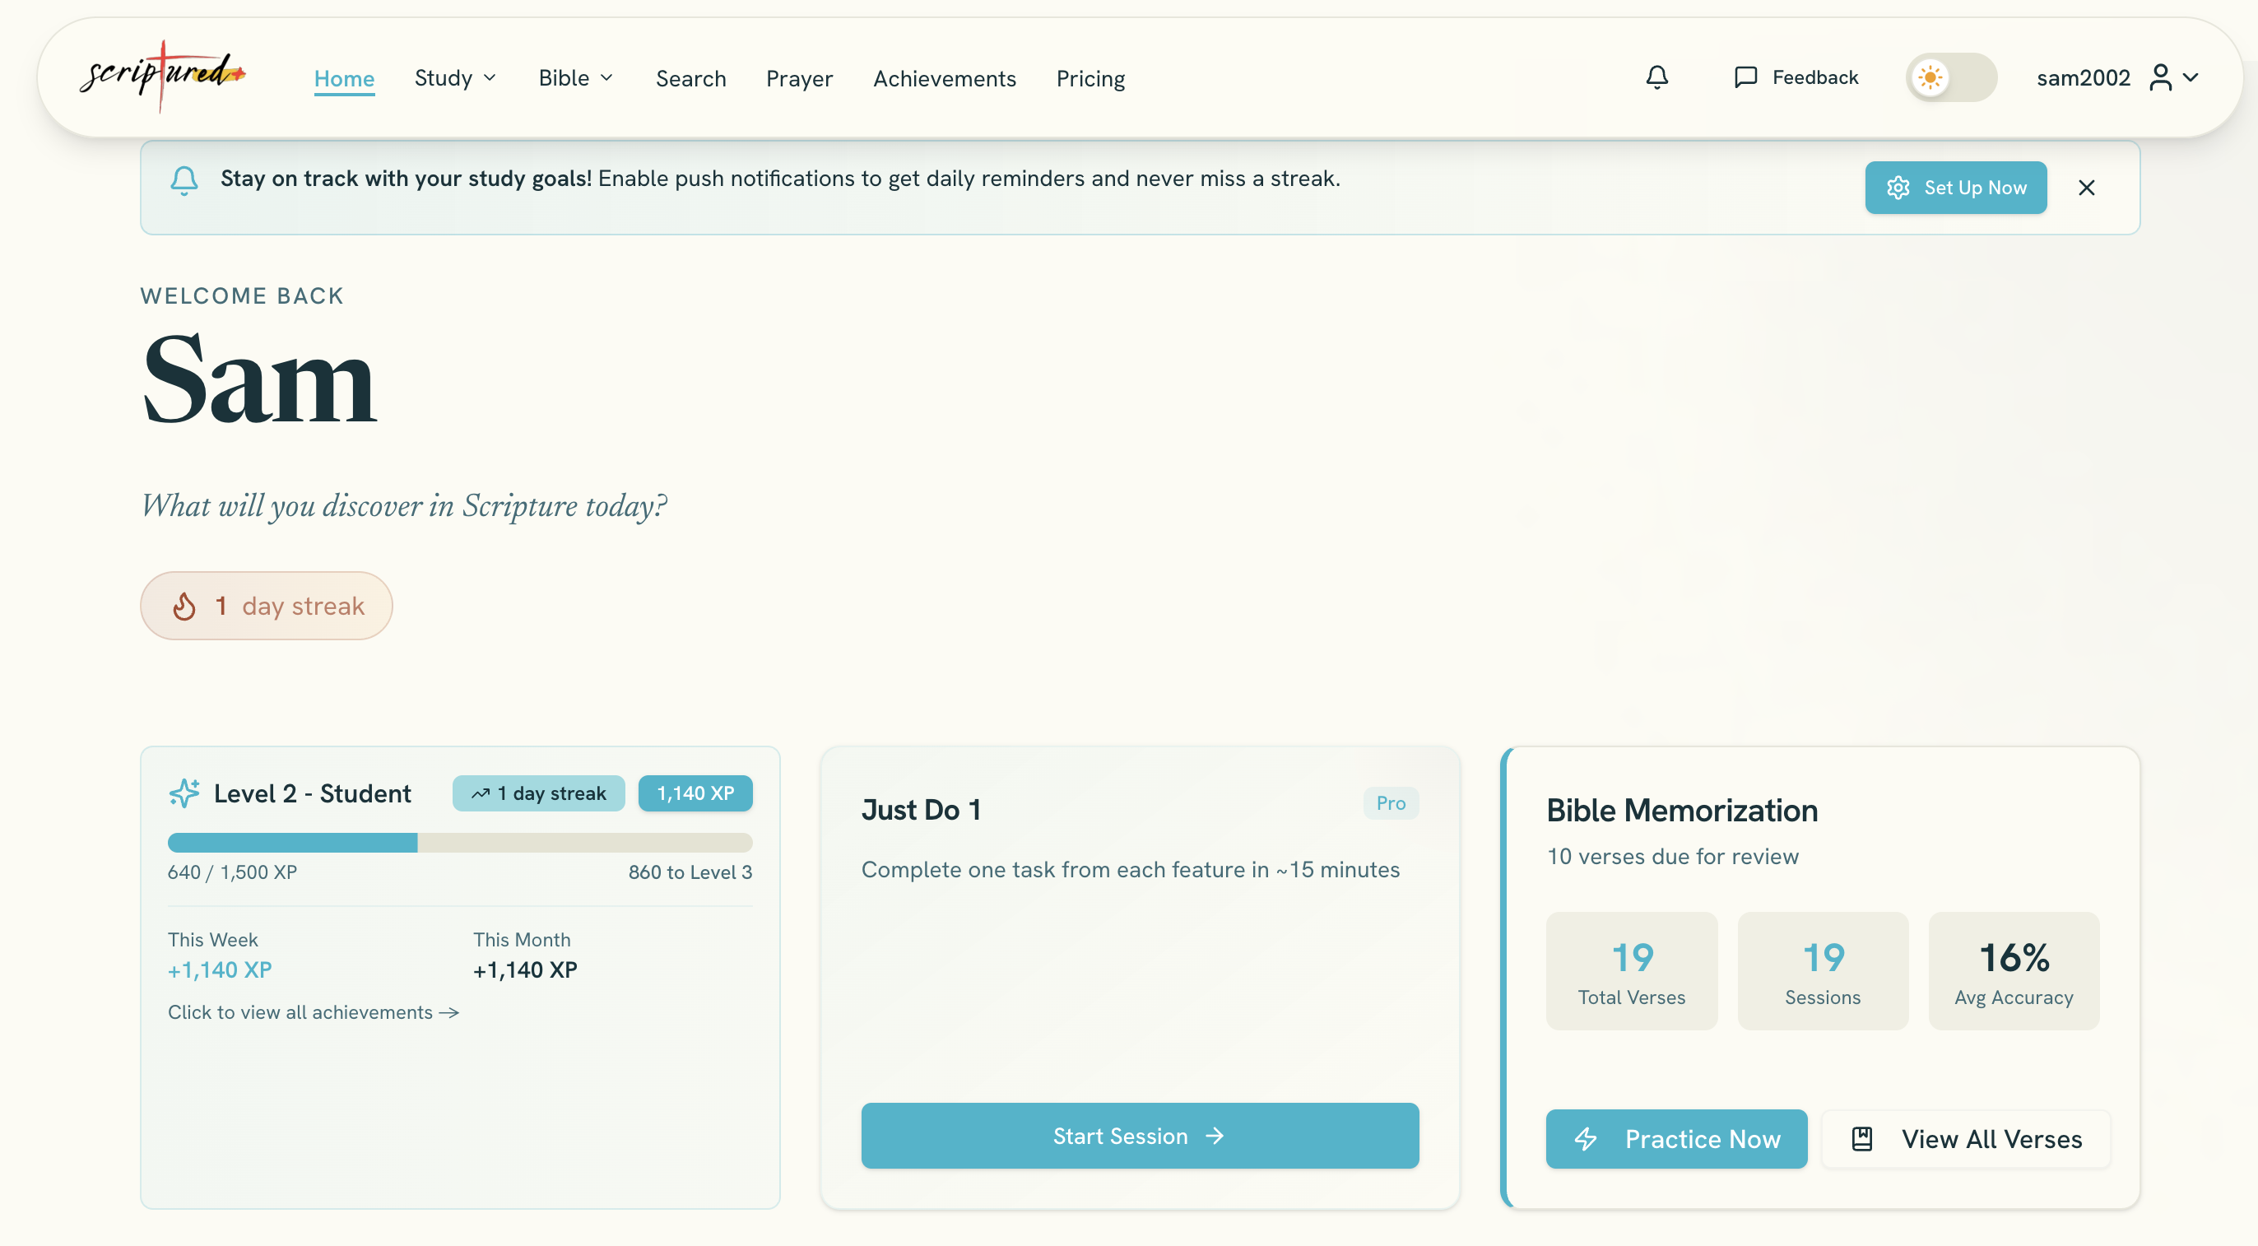This screenshot has height=1246, width=2258.
Task: Open the notifications bell icon
Action: point(1656,77)
